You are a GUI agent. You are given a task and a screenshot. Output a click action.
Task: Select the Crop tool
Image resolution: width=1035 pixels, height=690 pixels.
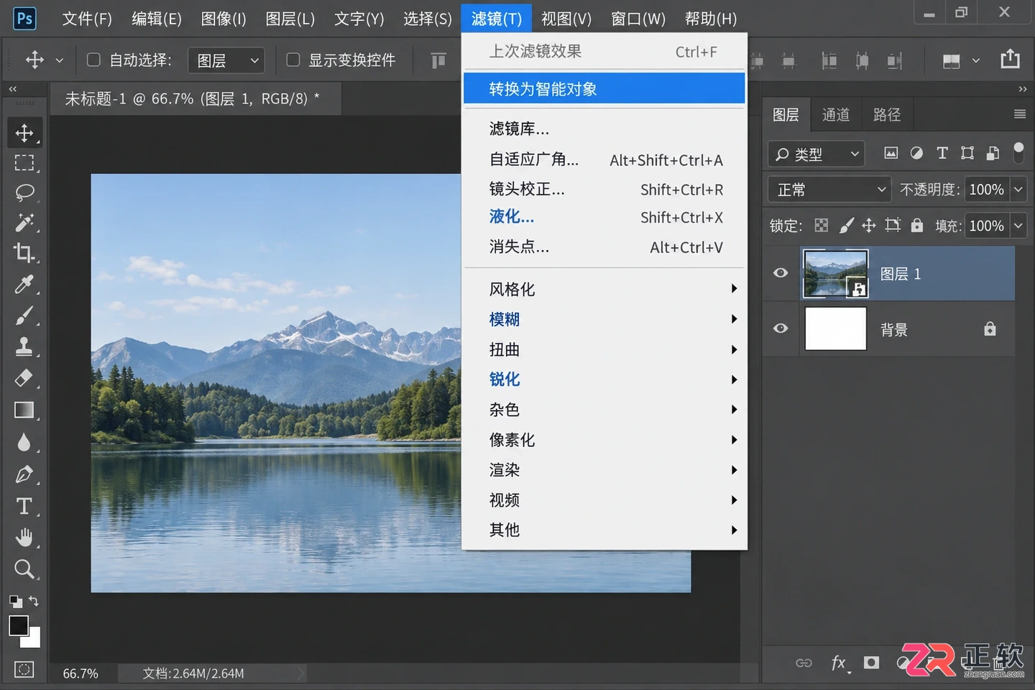[24, 253]
